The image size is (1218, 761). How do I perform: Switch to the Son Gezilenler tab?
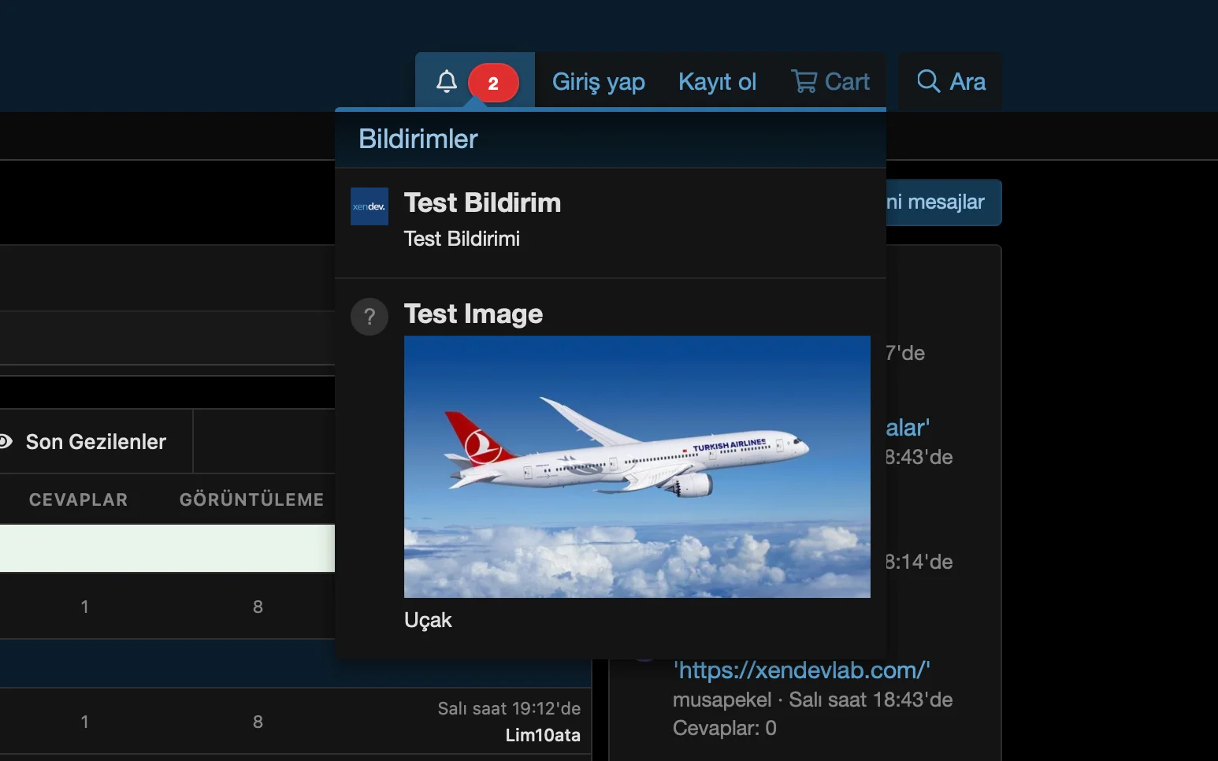click(95, 442)
